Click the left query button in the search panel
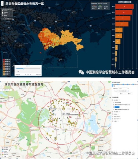138x159 pixels. tap(121, 94)
